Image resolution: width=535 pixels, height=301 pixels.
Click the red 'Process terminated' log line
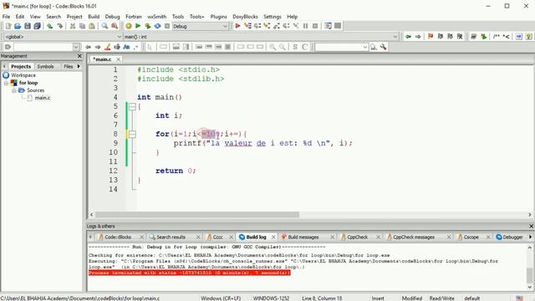190,273
